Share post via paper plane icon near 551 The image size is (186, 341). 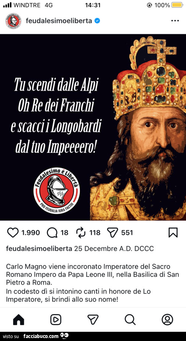[113, 233]
